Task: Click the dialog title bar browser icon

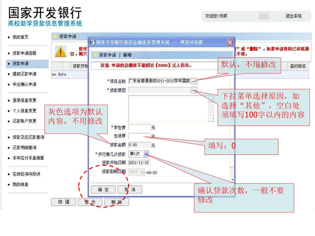Action: tap(92, 42)
